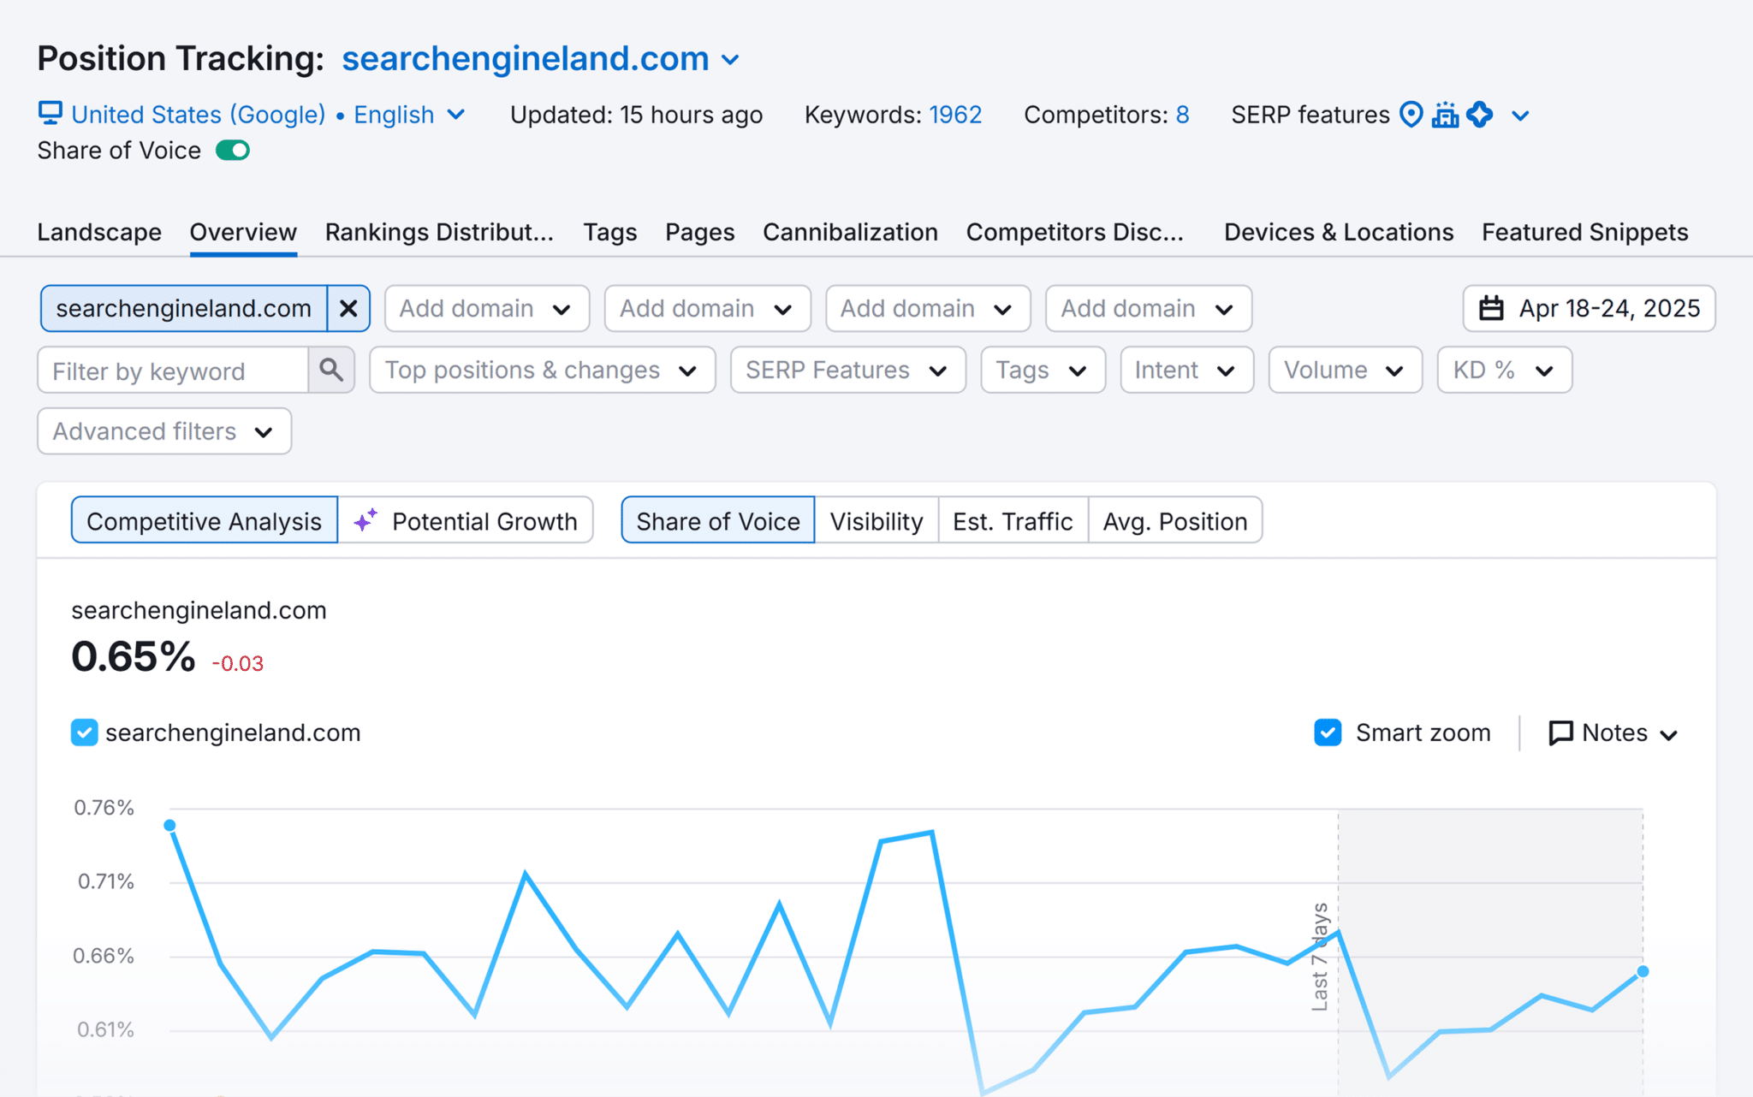Uncheck the Smart zoom checkbox

point(1328,732)
